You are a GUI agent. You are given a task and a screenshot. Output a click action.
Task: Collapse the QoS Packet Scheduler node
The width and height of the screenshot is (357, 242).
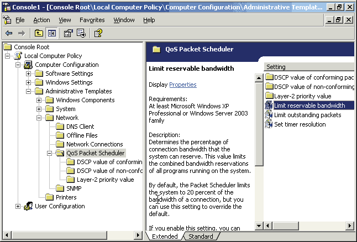(x=50, y=153)
